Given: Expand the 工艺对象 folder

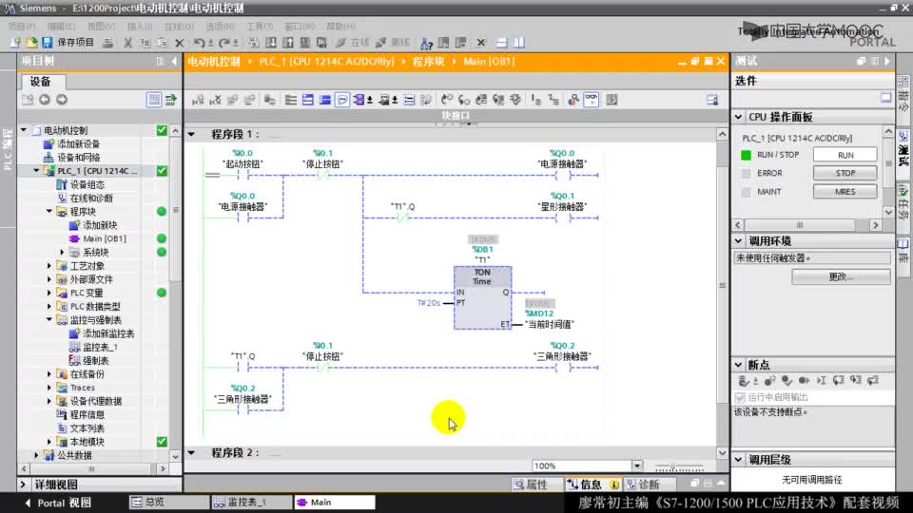Looking at the screenshot, I should click(x=49, y=266).
